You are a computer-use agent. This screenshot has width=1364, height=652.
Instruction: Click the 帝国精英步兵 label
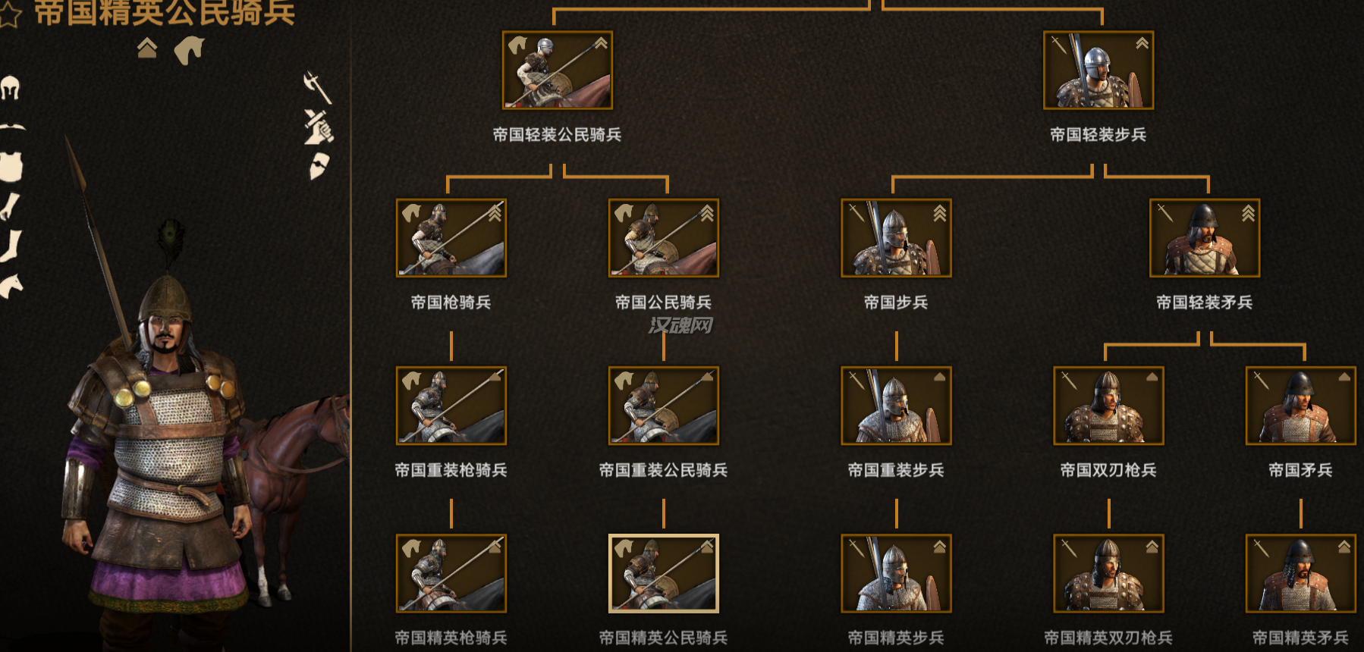896,638
